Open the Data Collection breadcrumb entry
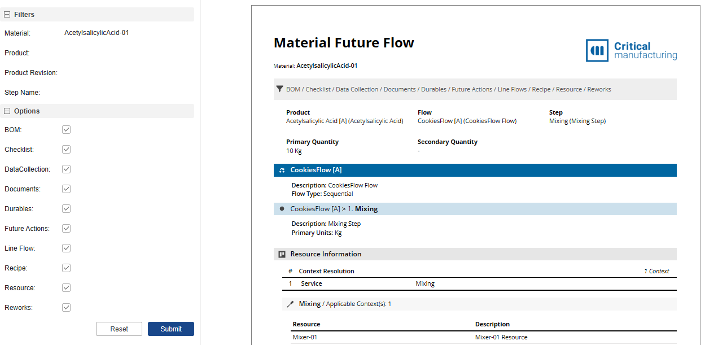The image size is (727, 345). (356, 89)
